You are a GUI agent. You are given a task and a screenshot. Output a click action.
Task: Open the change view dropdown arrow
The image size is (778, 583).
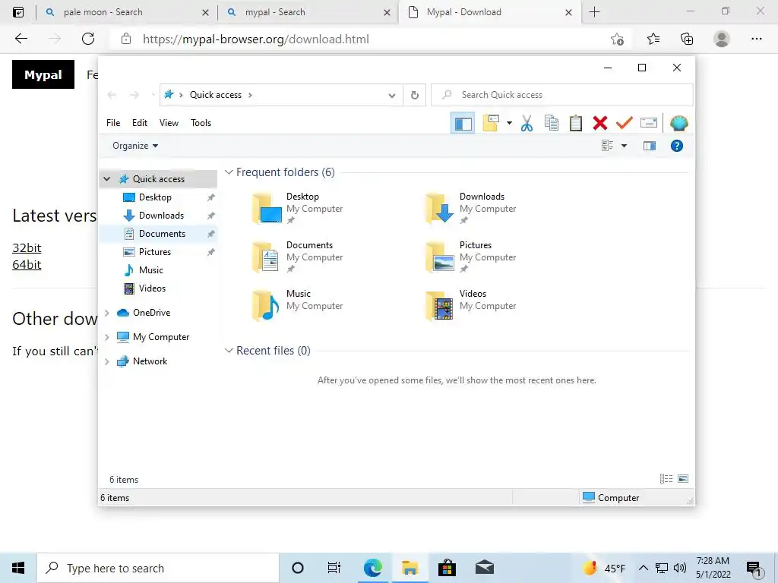tap(625, 146)
